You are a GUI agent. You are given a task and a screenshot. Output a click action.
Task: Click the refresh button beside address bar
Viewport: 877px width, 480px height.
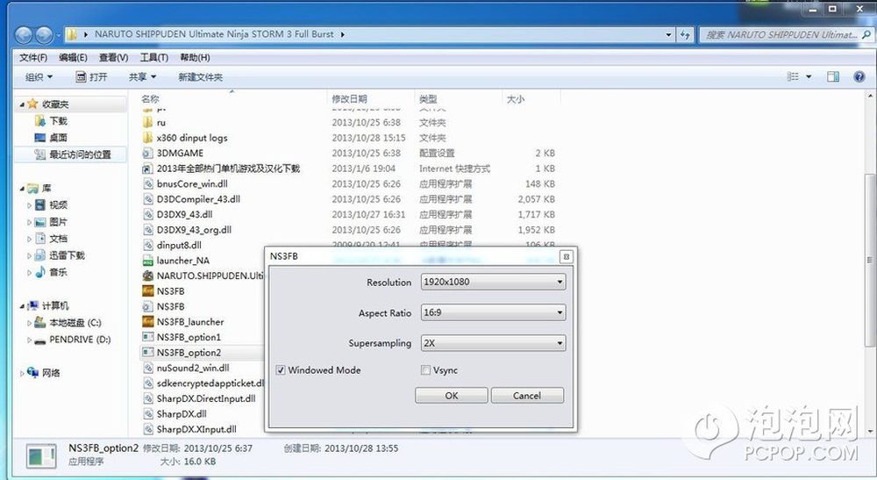point(685,35)
